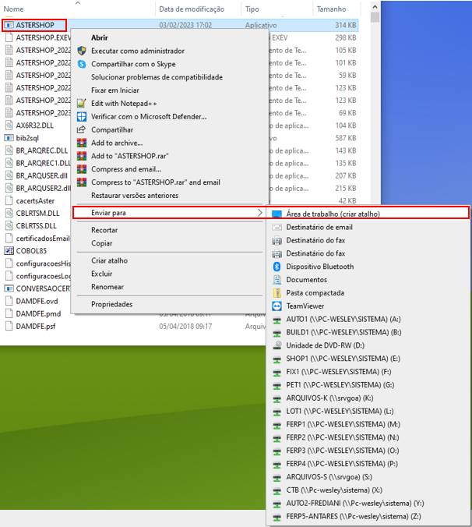Click the ASTERSHOP application file icon
The height and width of the screenshot is (527, 472).
[9, 25]
